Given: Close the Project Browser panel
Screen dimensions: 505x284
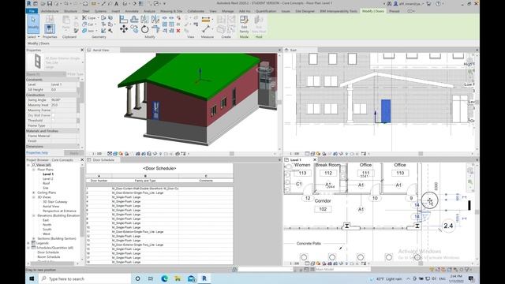Looking at the screenshot, I should coord(82,159).
